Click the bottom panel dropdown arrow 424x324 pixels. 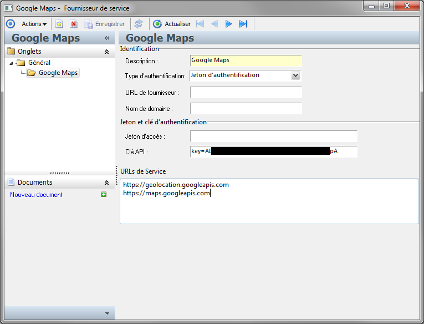click(107, 313)
